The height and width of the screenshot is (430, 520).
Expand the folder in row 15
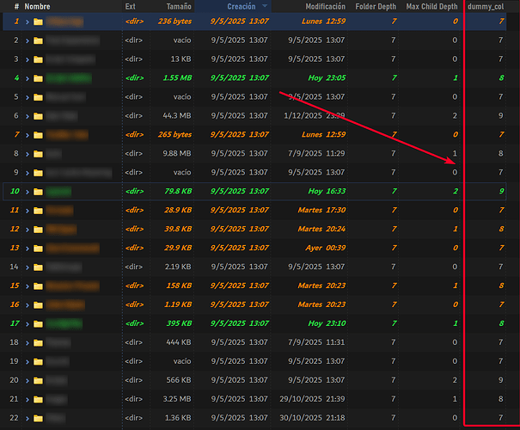27,286
